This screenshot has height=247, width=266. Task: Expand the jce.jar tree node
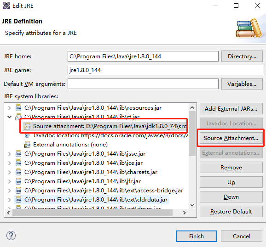tap(10, 163)
